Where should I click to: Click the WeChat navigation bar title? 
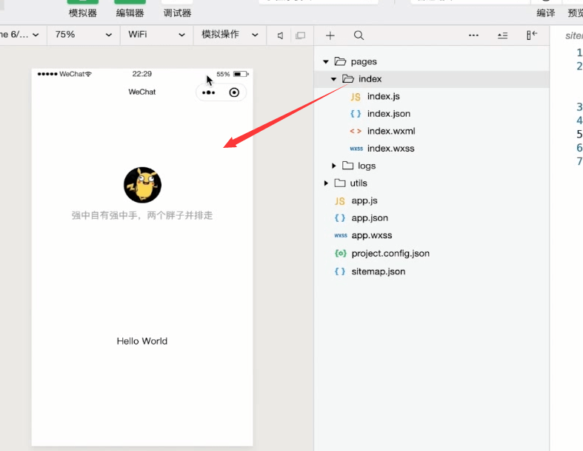(x=142, y=92)
